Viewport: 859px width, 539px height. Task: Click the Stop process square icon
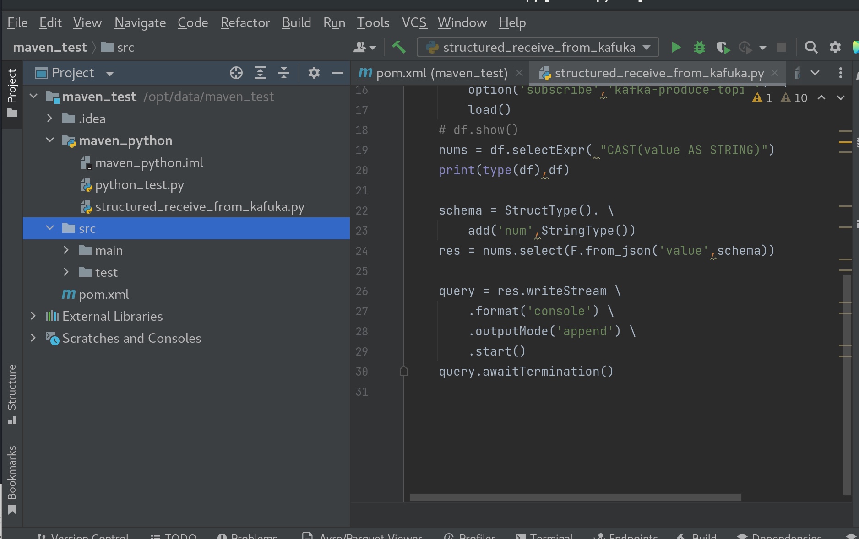[x=781, y=47]
